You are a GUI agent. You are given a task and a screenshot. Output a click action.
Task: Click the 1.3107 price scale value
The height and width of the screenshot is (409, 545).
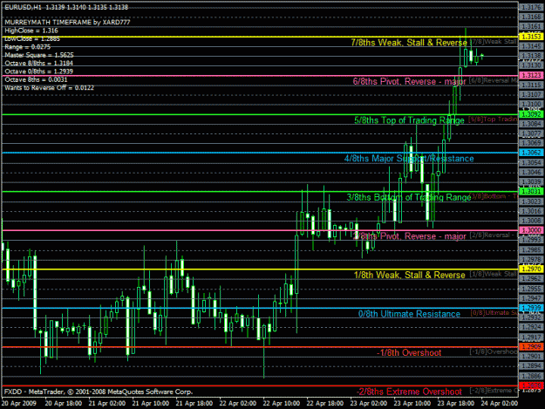point(532,94)
